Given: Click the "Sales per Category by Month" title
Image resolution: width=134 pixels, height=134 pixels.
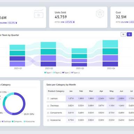Looking at the screenshot, I should click(x=61, y=85).
